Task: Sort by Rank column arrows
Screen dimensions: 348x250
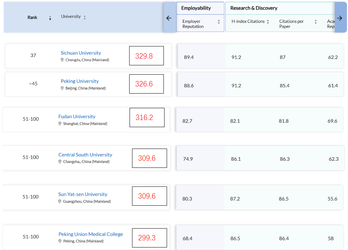Action: tap(50, 18)
